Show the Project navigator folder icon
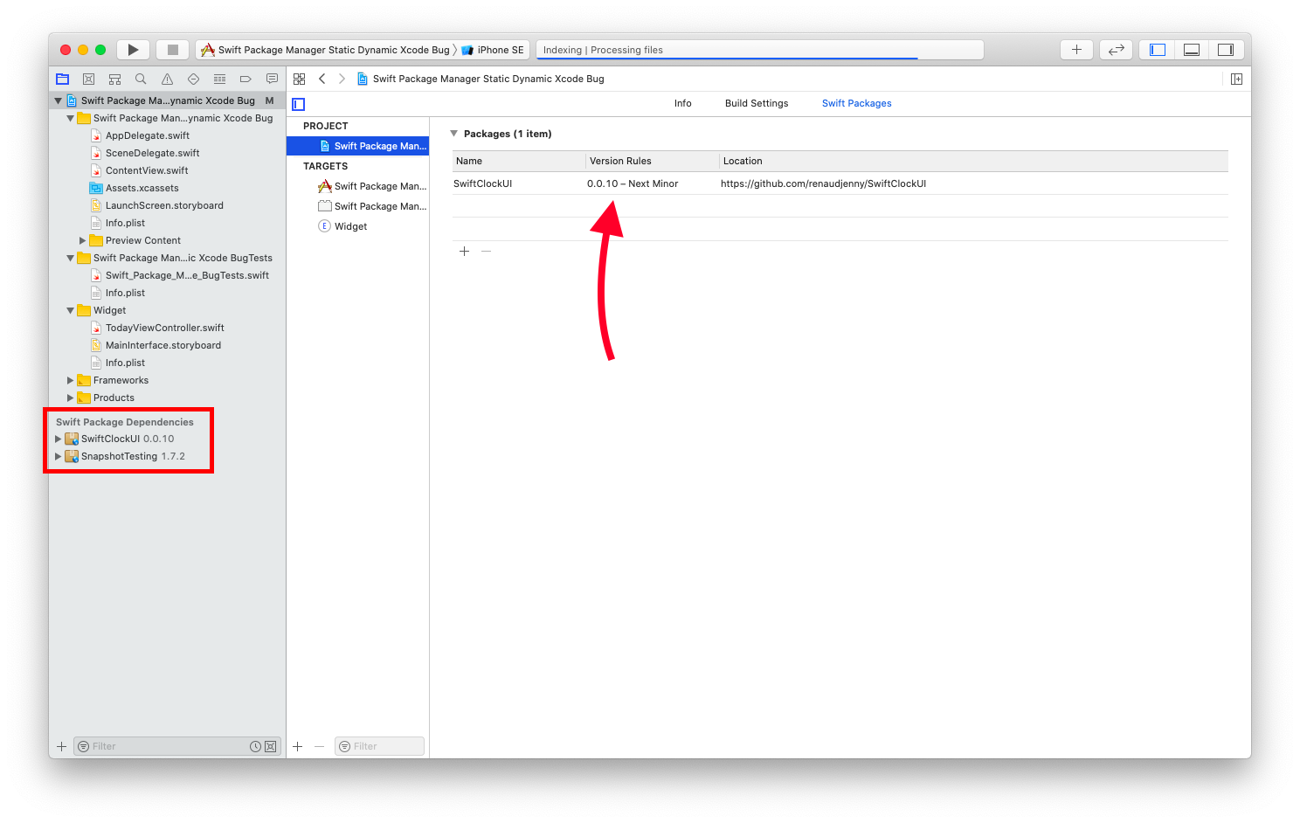Viewport: 1300px width, 823px height. (x=62, y=79)
